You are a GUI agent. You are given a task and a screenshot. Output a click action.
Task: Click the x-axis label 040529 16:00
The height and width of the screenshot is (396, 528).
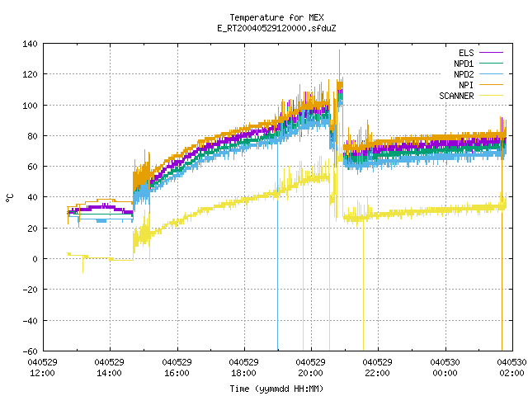(177, 368)
